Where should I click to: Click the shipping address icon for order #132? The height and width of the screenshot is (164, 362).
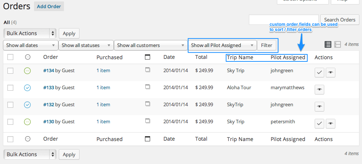pos(148,104)
